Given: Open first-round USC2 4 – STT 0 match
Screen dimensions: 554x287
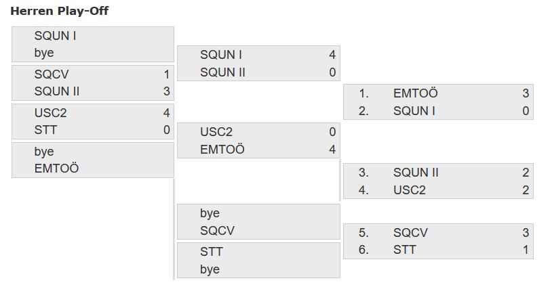Looking at the screenshot, I should tap(93, 121).
